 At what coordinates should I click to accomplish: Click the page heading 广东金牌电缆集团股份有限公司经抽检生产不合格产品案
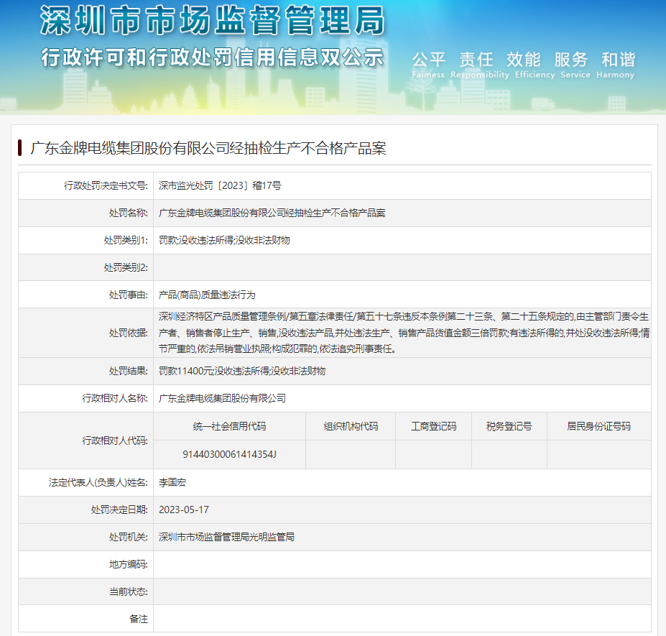(208, 148)
